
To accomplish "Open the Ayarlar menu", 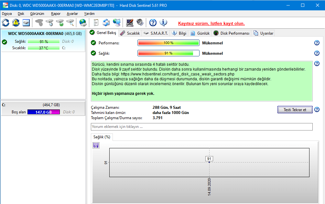I will pyautogui.click(x=72, y=14).
